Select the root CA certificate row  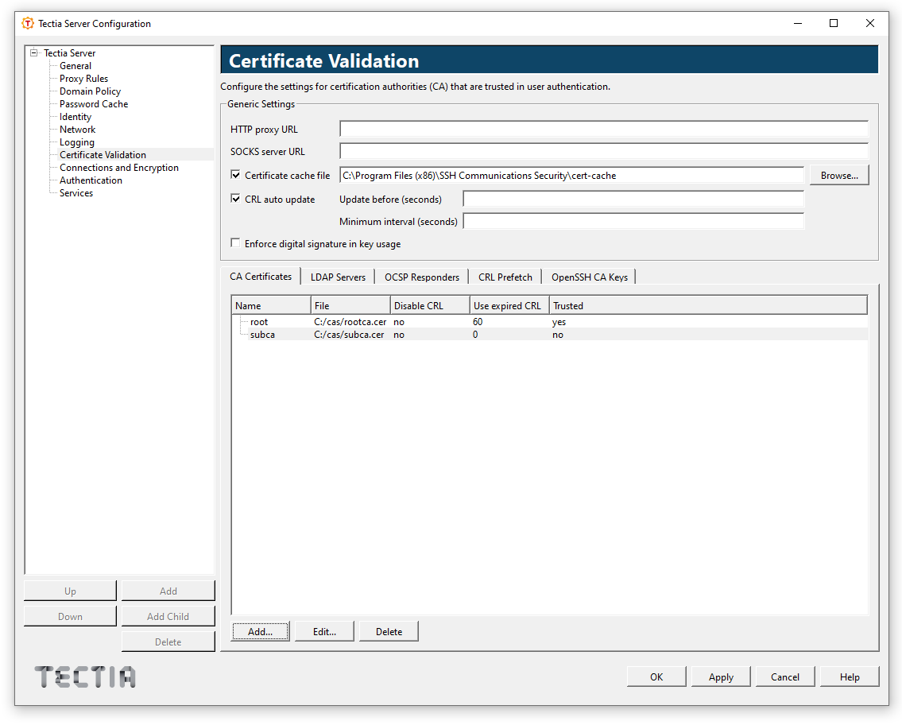(549, 322)
